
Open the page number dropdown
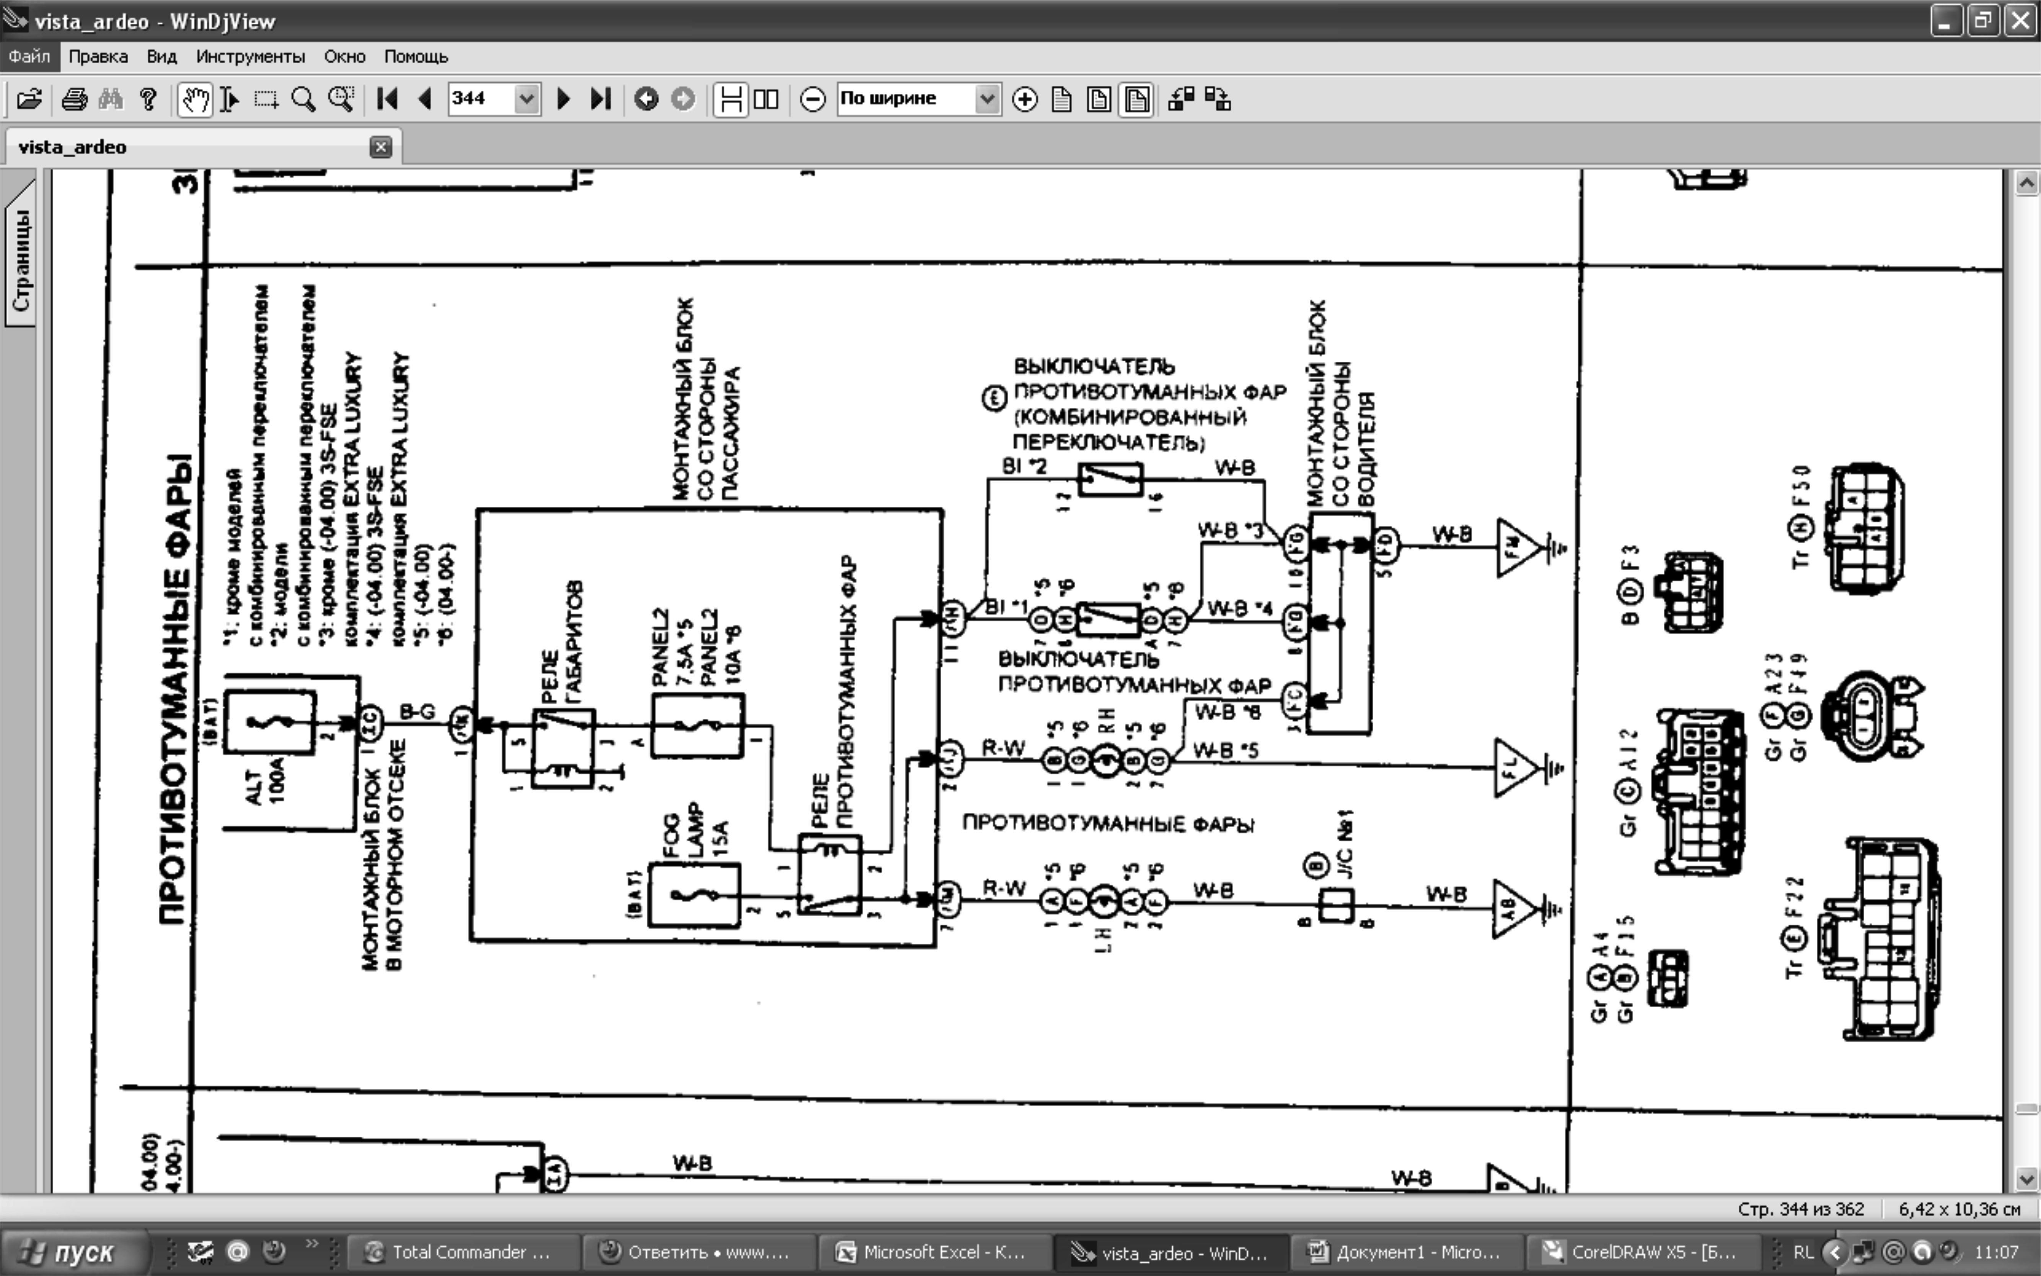tap(527, 100)
